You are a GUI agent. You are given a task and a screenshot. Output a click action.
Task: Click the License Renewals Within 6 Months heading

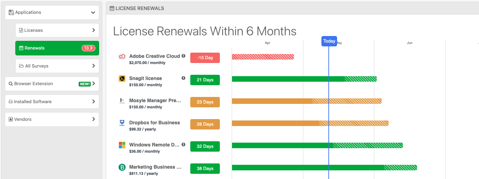pos(205,31)
